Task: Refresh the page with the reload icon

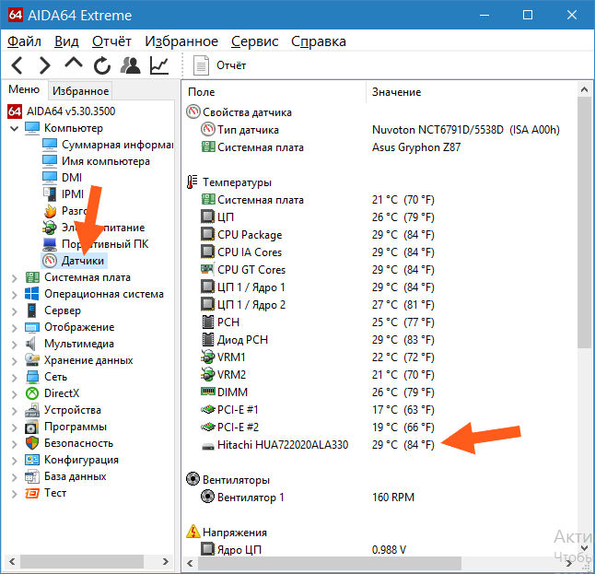Action: click(101, 65)
